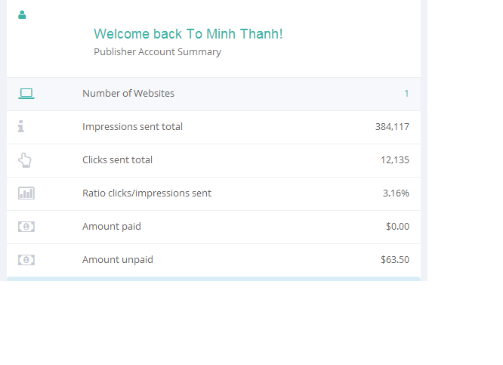Click the user profile icon
Viewport: 503px width, 365px height.
point(22,14)
